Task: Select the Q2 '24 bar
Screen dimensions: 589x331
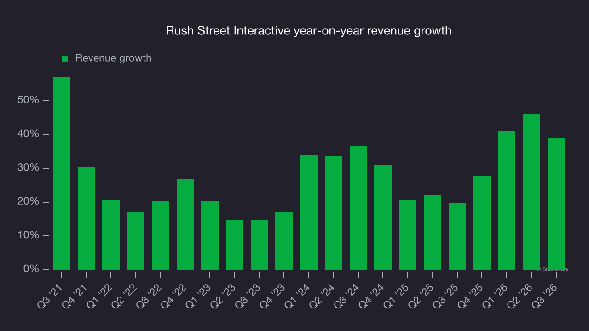Action: click(334, 213)
